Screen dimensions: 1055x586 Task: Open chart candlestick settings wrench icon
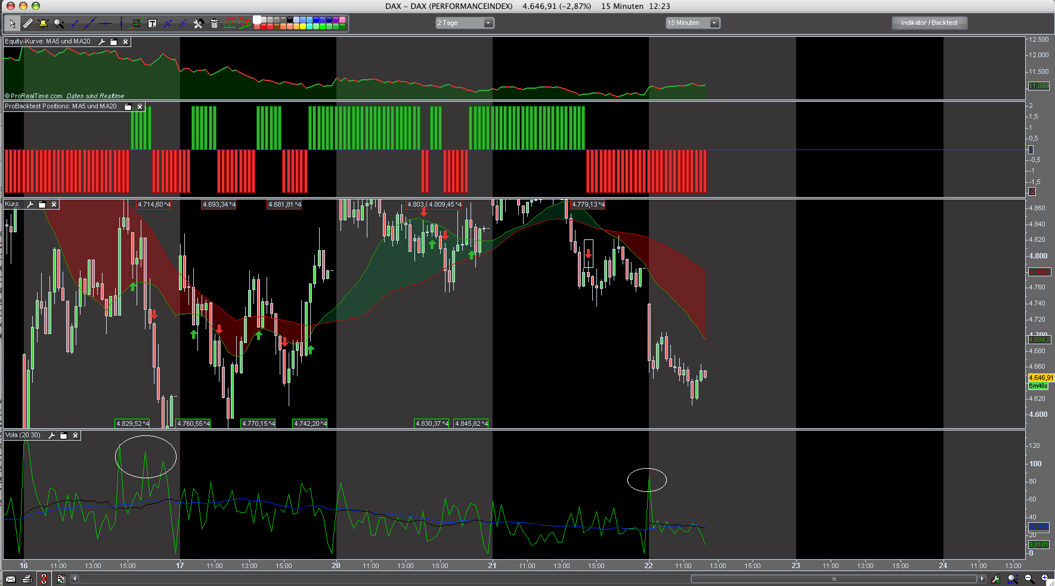tap(995, 579)
